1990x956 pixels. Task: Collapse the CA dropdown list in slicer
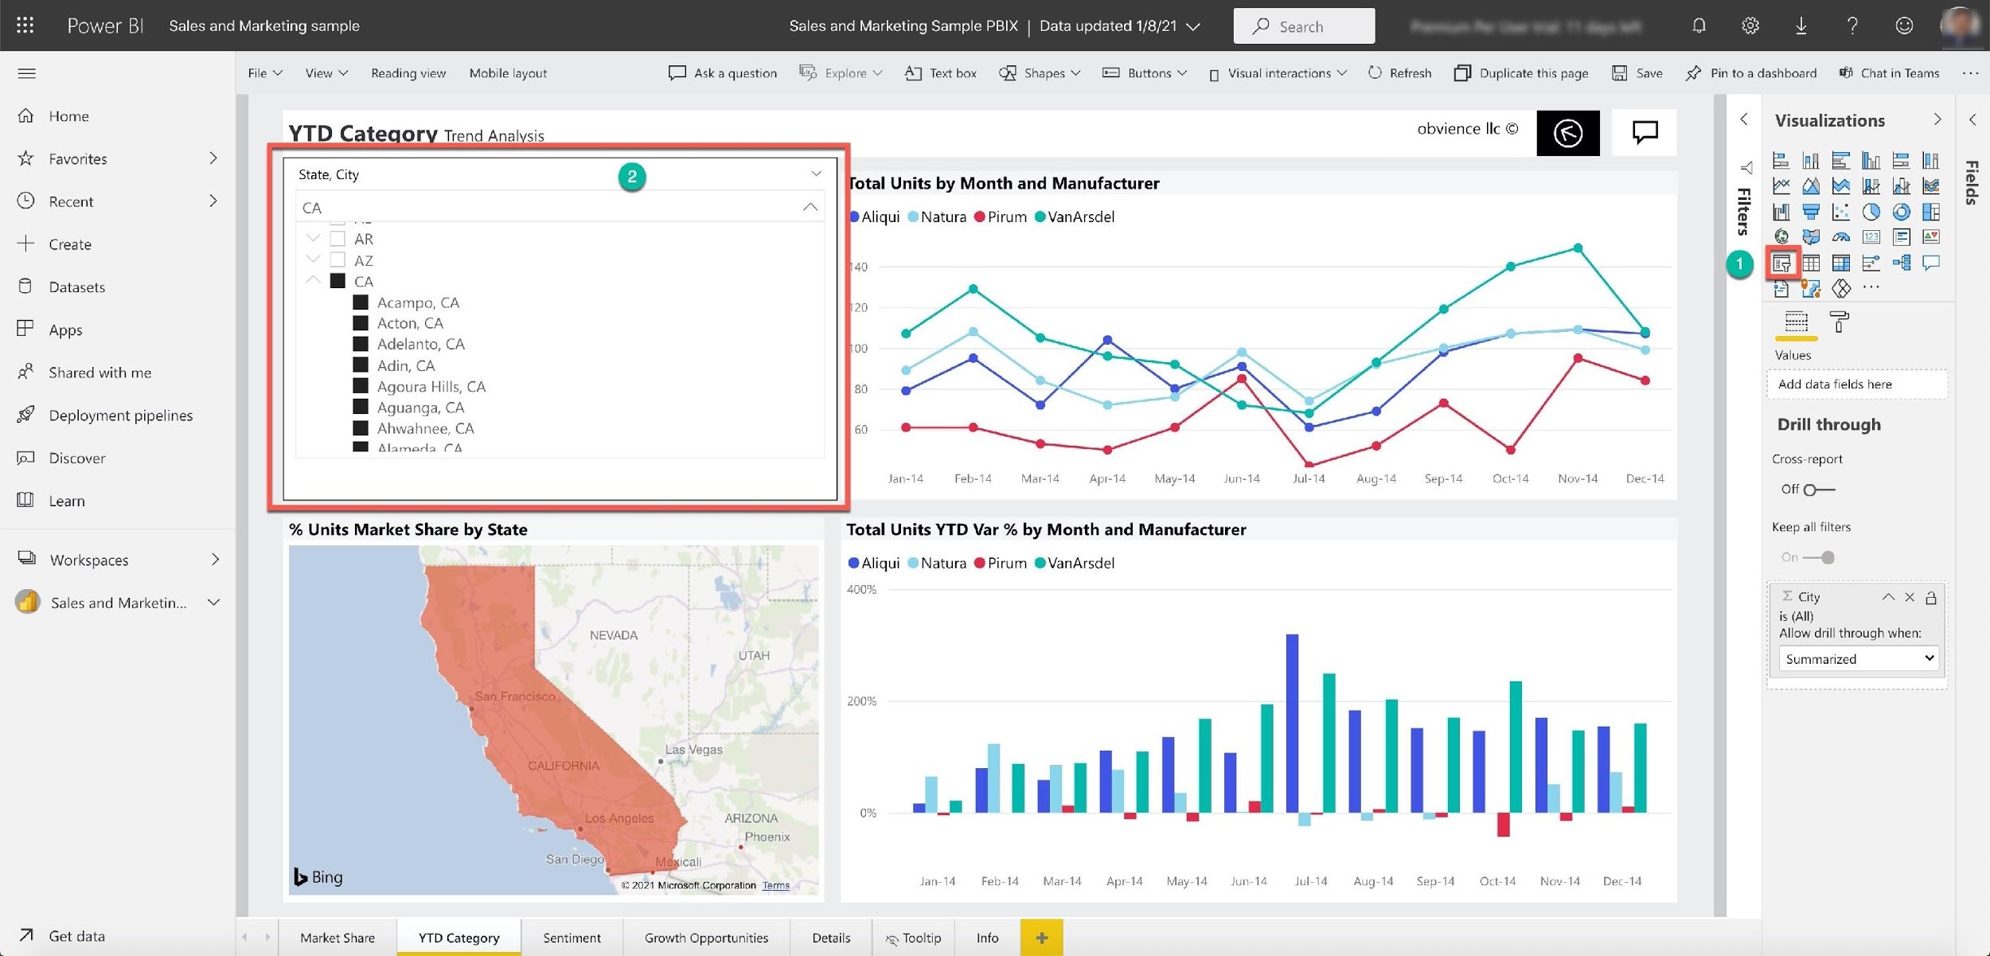point(810,207)
